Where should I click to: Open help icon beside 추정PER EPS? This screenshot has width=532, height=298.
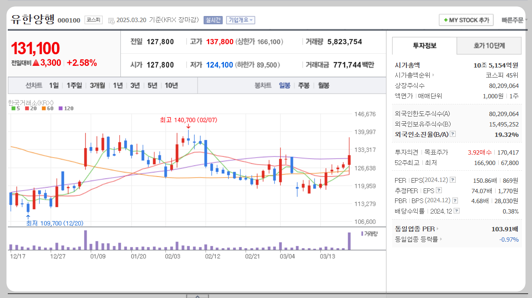[439, 190]
